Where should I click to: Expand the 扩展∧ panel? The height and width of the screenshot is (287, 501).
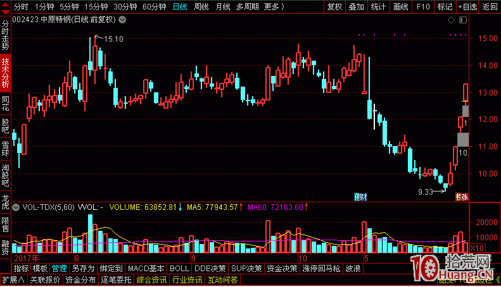pyautogui.click(x=13, y=280)
